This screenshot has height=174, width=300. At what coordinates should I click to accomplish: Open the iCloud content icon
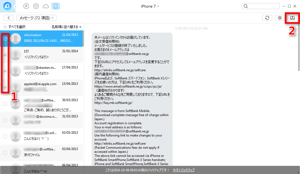[46, 6]
